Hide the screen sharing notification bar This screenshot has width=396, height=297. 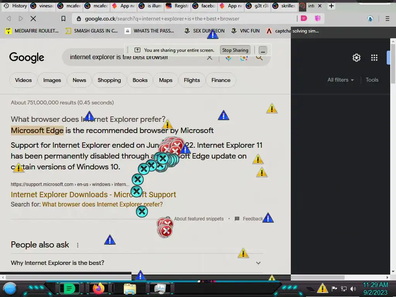click(263, 50)
